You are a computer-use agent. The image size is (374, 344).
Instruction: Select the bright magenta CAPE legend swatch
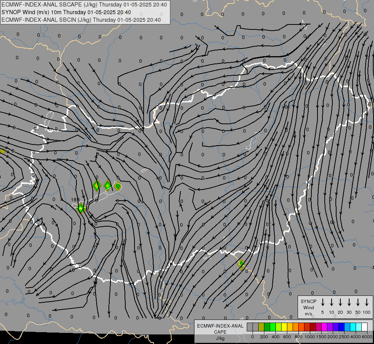[x=324, y=327]
